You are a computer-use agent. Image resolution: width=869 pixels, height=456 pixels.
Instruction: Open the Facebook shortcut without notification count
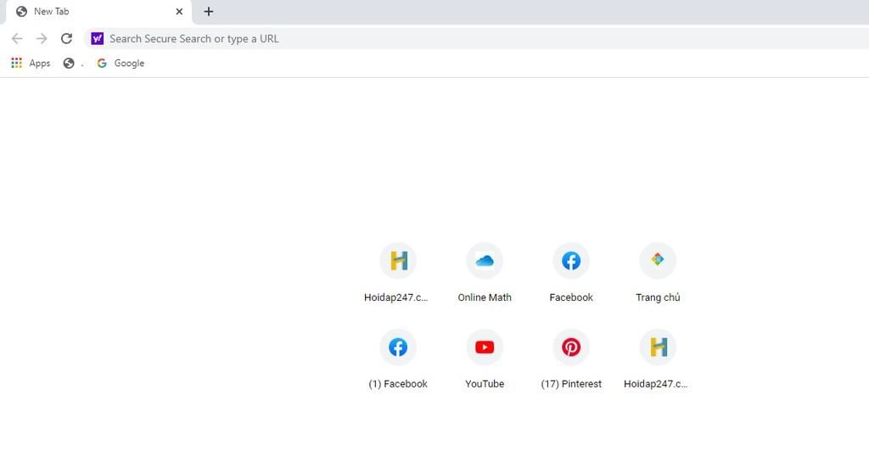(571, 261)
